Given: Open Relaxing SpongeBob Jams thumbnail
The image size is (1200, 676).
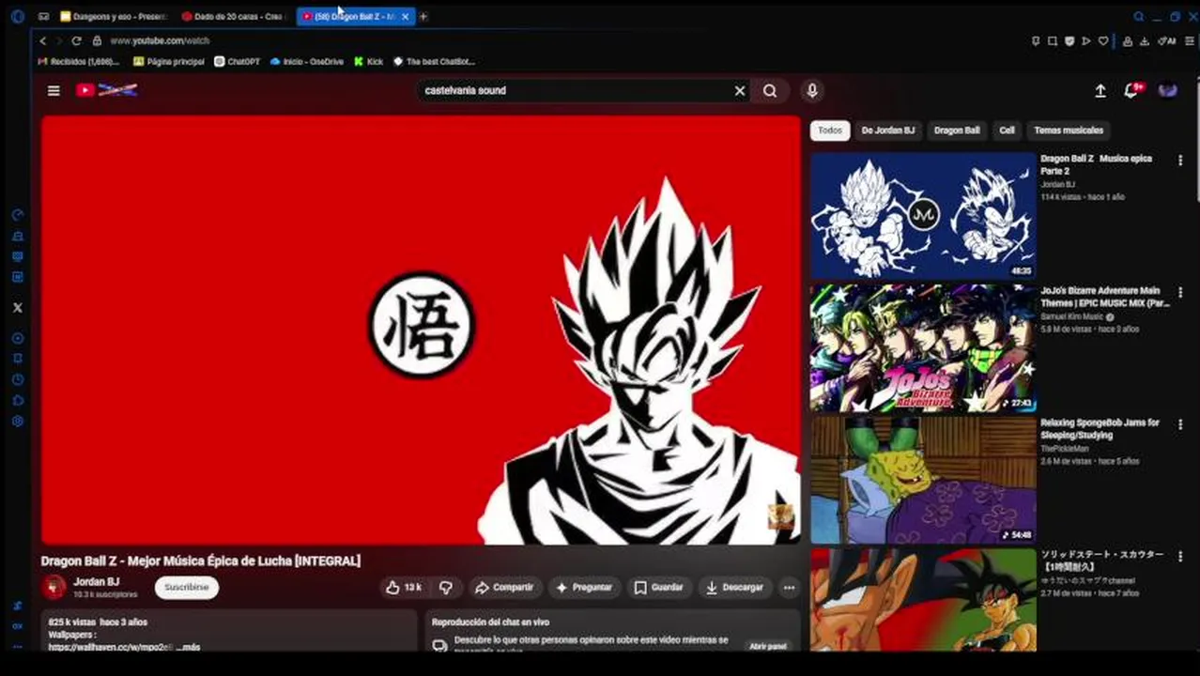Looking at the screenshot, I should (x=923, y=481).
